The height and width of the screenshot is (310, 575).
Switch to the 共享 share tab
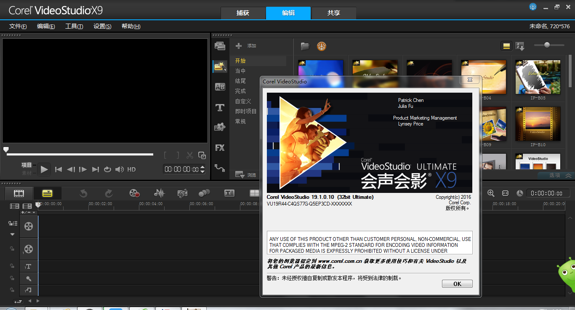coord(334,13)
